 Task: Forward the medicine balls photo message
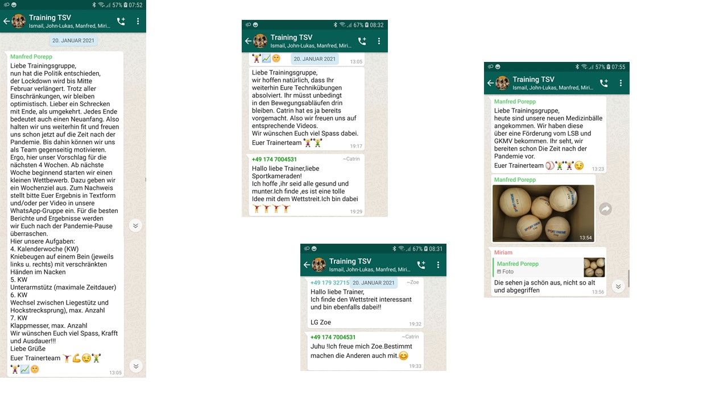click(x=606, y=209)
